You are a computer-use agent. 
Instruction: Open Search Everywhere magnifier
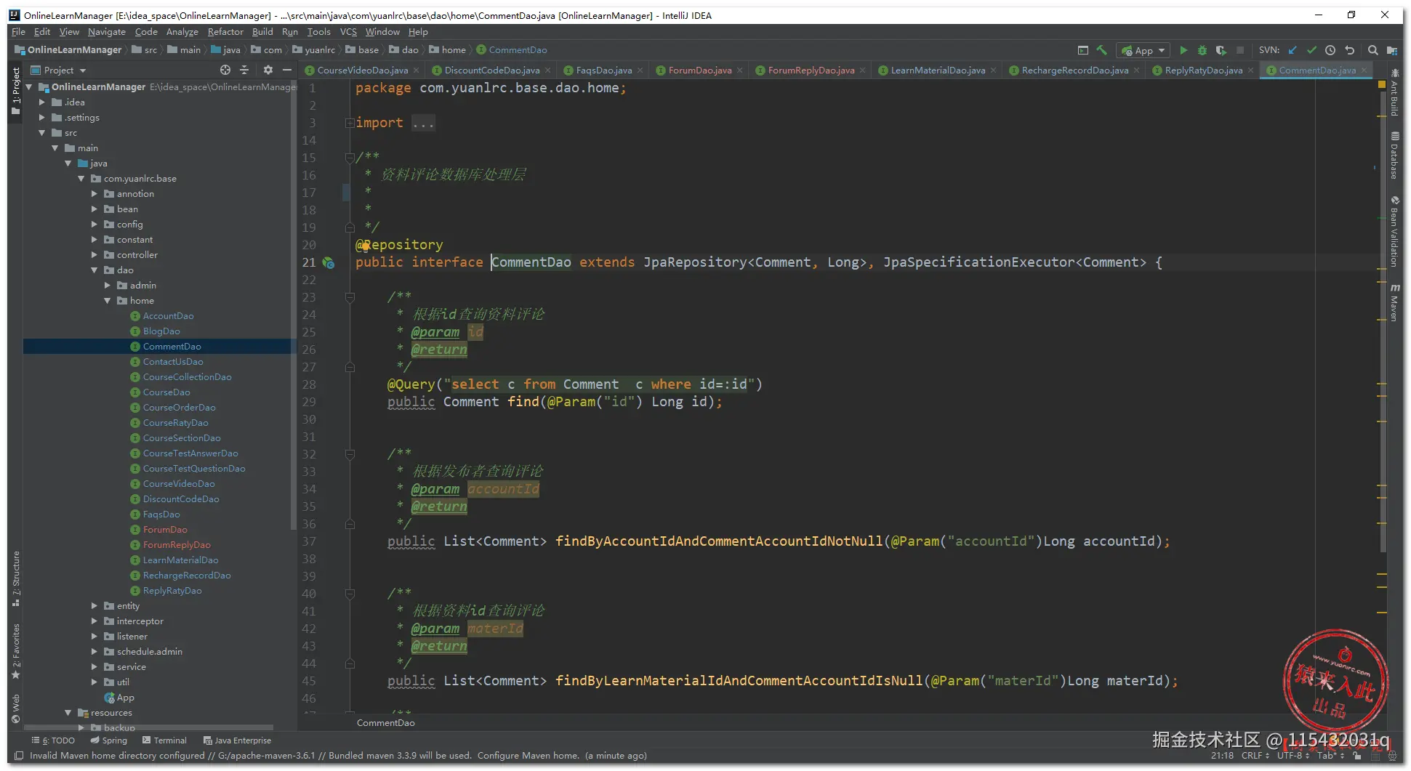1372,50
